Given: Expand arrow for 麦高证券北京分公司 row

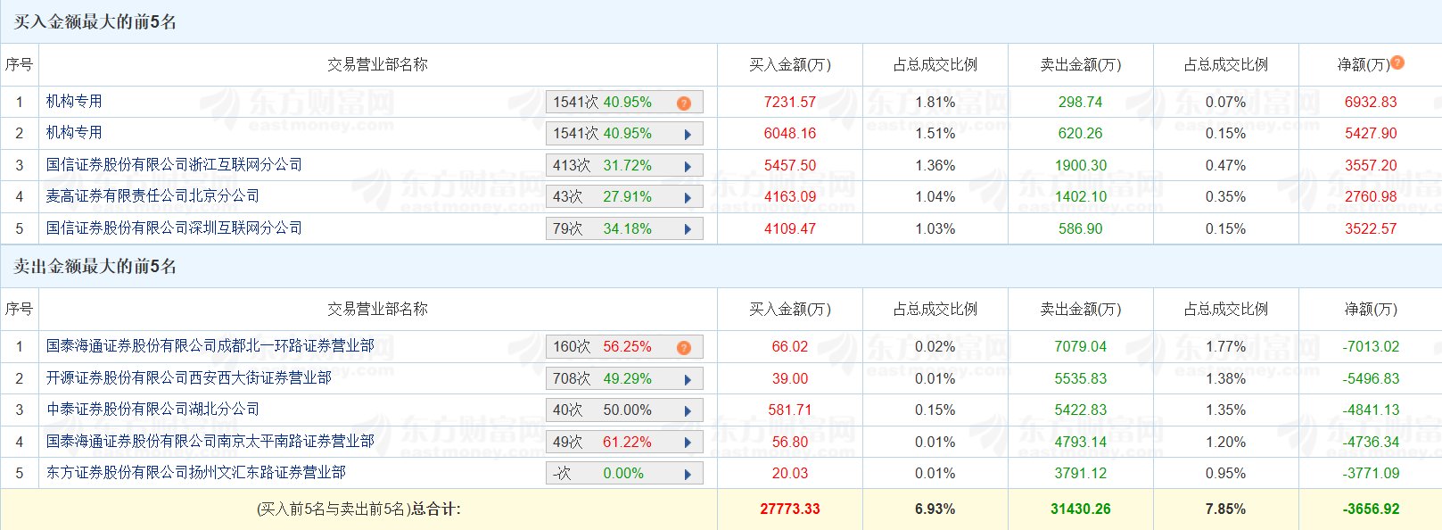Looking at the screenshot, I should point(688,198).
